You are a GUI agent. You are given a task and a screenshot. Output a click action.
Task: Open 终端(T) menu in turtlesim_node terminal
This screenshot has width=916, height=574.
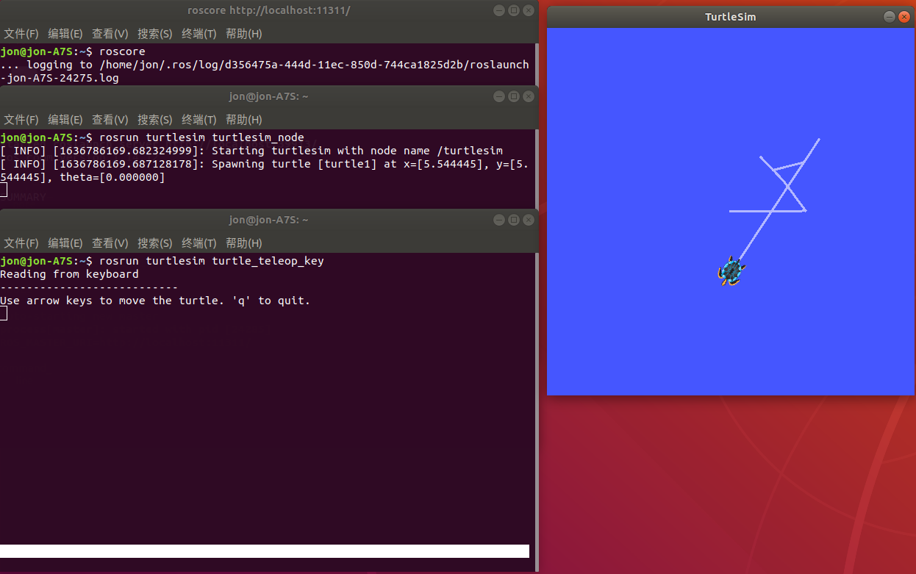pos(199,120)
